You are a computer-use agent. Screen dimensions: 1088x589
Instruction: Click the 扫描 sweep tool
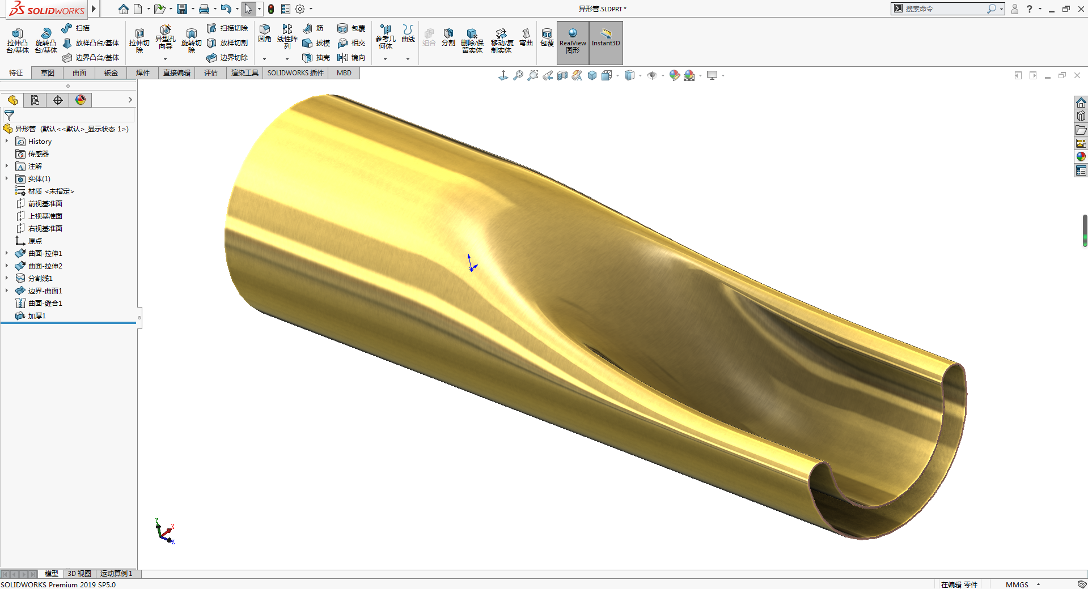75,28
